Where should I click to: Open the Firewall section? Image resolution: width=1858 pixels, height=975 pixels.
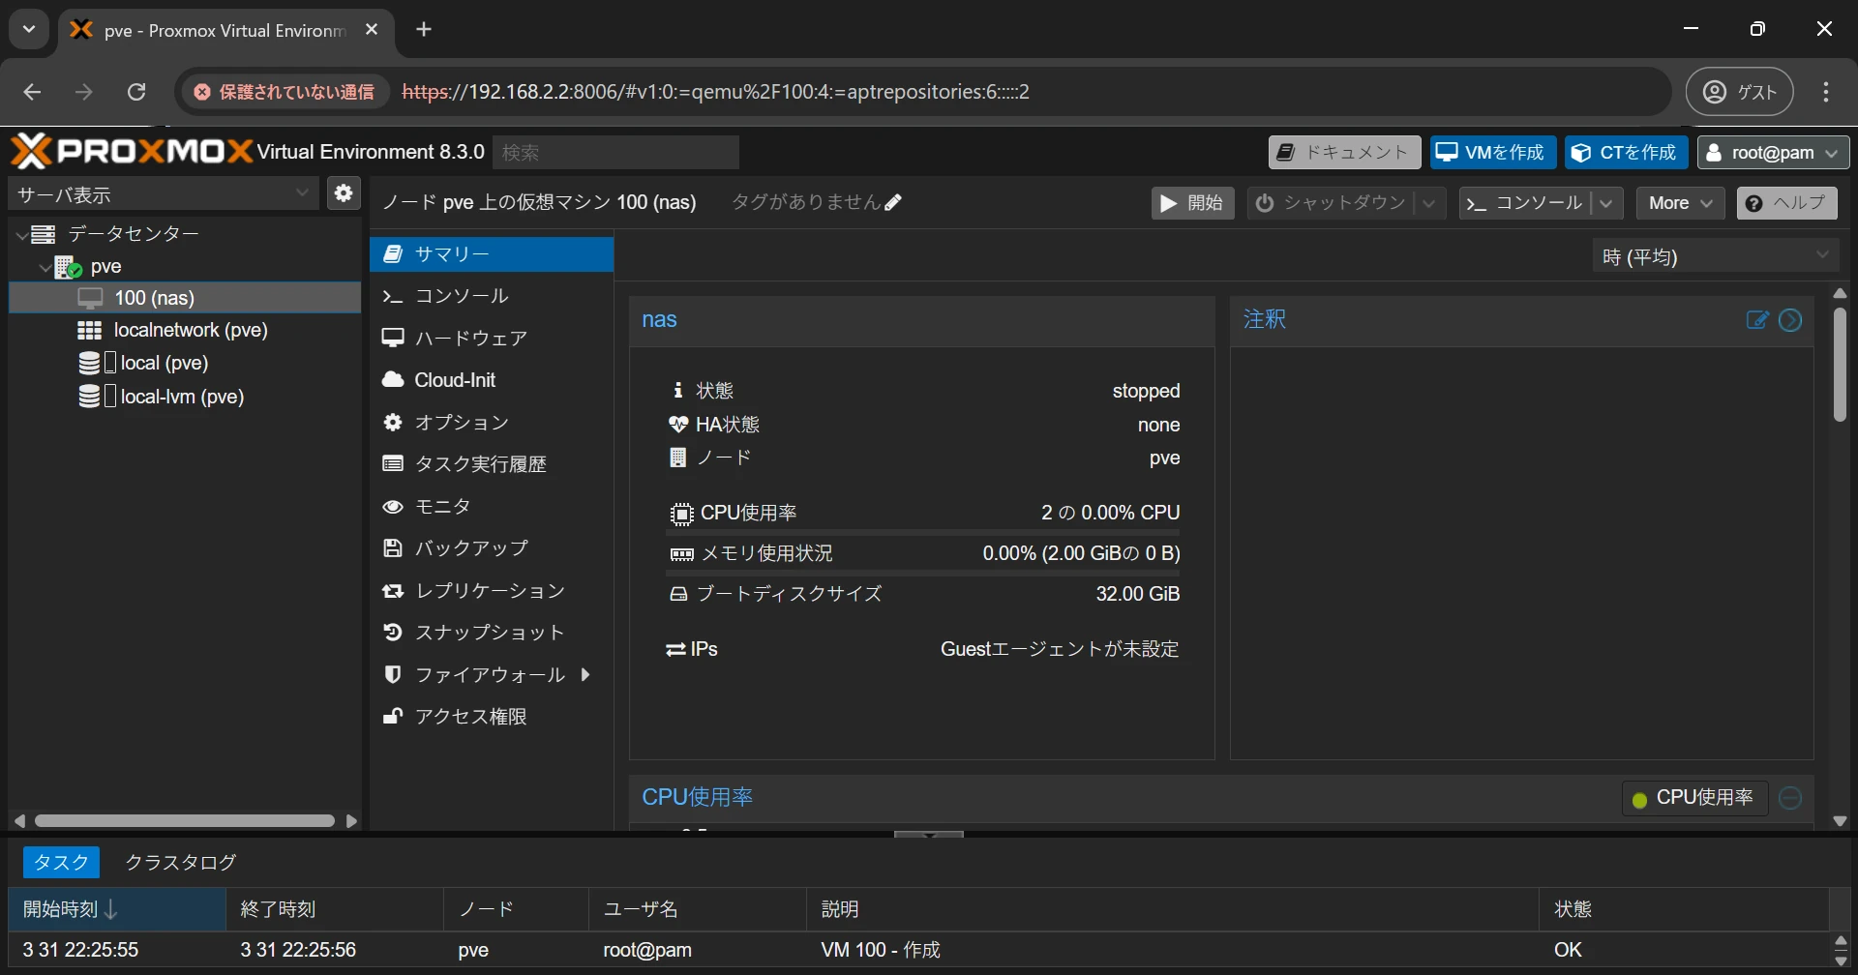(492, 675)
